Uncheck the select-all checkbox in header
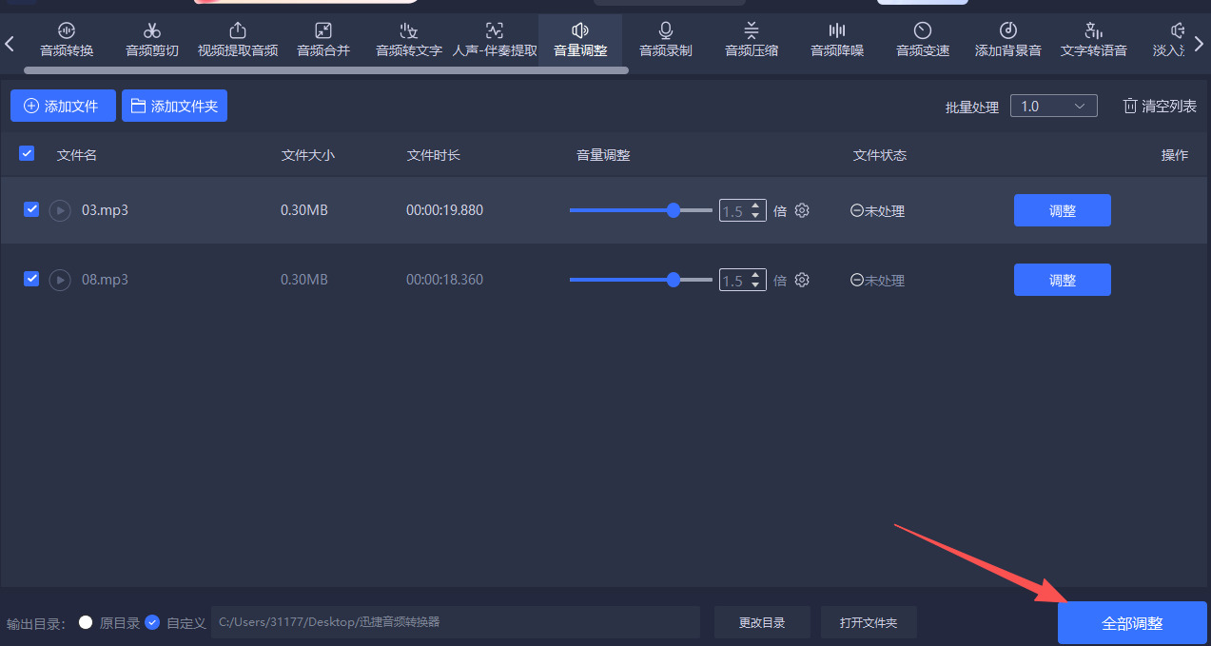Screen dimensions: 1211x646 pyautogui.click(x=26, y=152)
